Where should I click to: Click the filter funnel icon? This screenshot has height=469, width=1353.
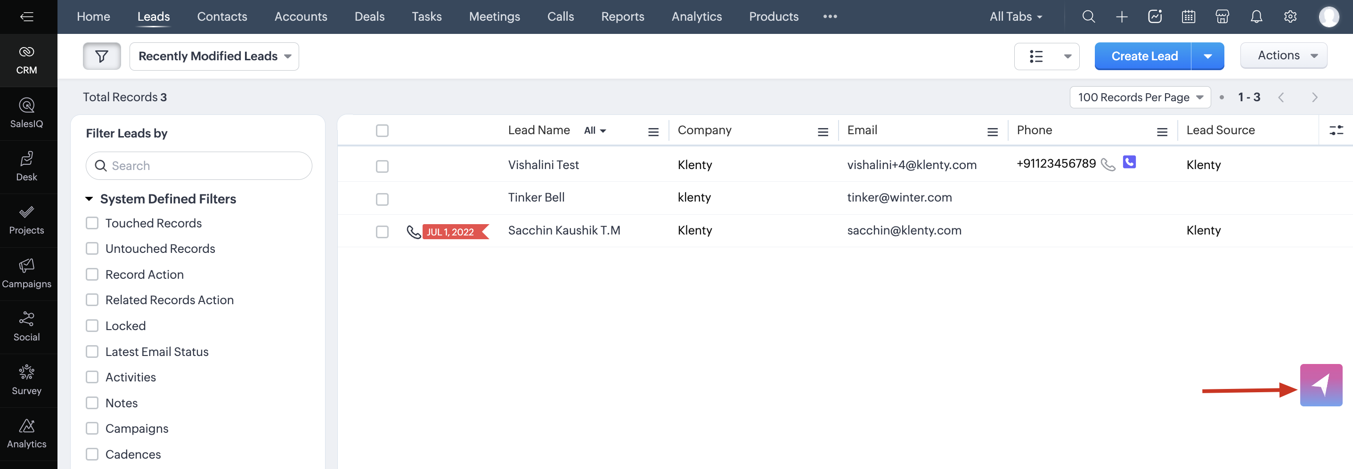[x=101, y=56]
